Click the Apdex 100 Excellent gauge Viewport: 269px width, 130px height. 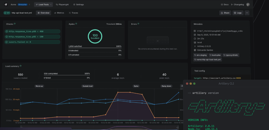click(95, 36)
